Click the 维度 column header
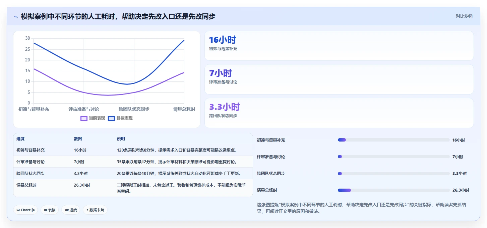This screenshot has width=487, height=228. click(x=20, y=139)
